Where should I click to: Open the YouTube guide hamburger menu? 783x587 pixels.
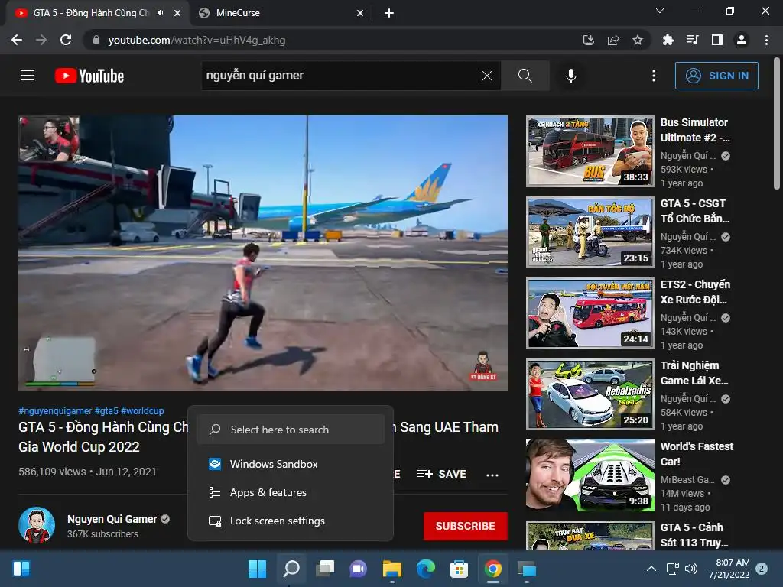pyautogui.click(x=28, y=76)
